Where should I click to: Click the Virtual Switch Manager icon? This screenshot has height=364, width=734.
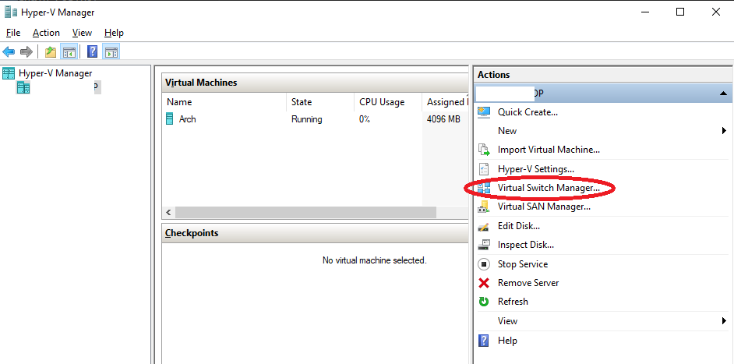484,188
